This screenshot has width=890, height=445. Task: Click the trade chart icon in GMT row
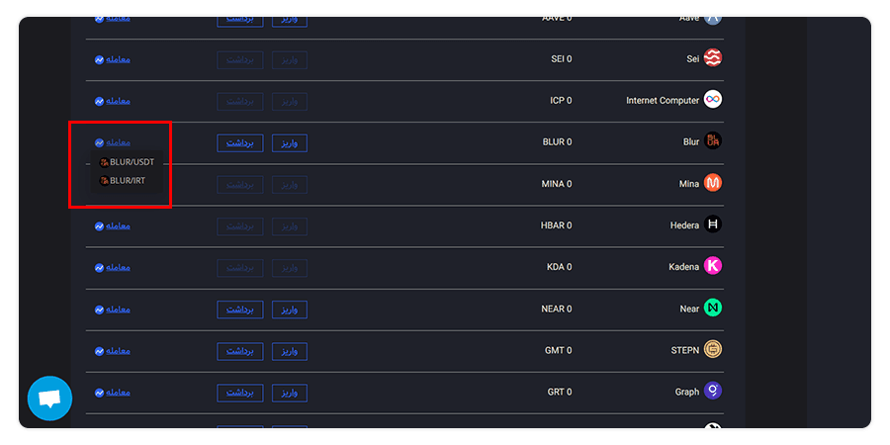(x=99, y=351)
